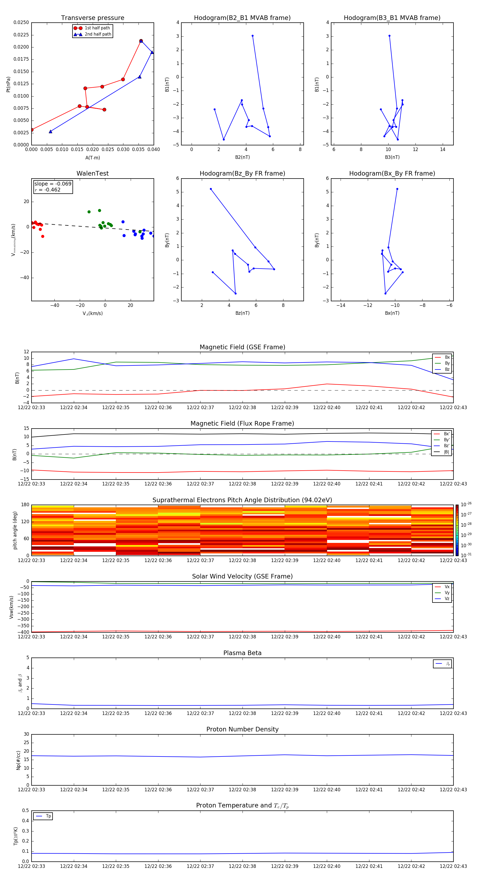
Task: Click the 'Pt(nPa)' axis label
Action: 8,84
